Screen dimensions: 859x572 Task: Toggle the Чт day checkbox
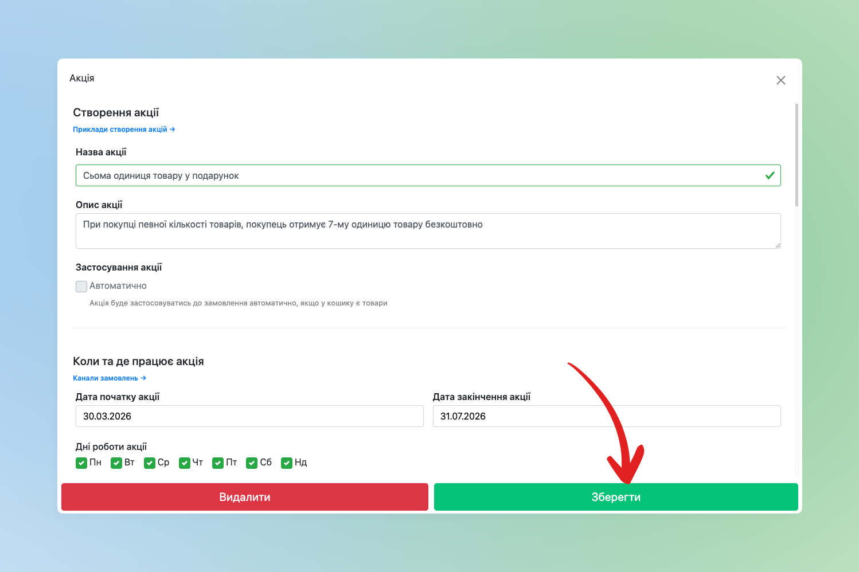(184, 463)
